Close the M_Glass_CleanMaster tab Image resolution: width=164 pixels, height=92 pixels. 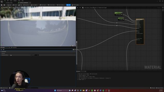30,3
